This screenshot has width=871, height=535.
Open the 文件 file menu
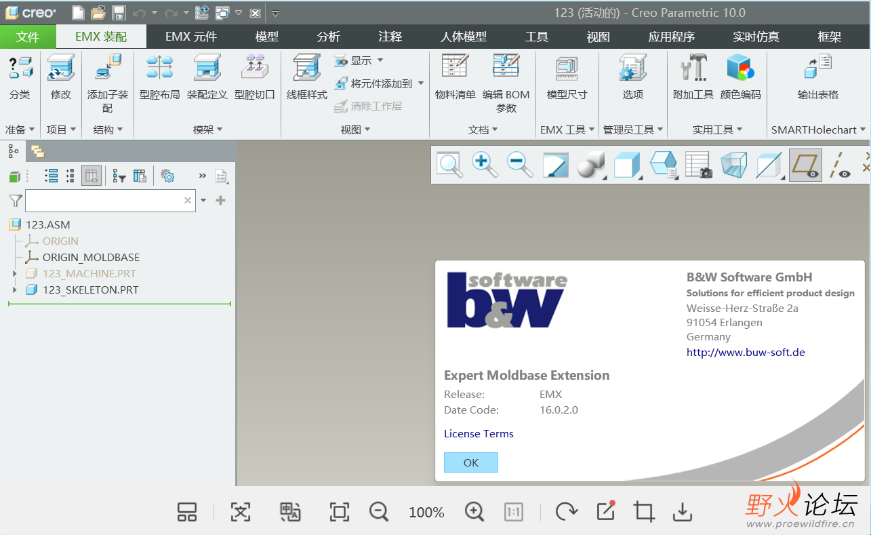(x=28, y=37)
